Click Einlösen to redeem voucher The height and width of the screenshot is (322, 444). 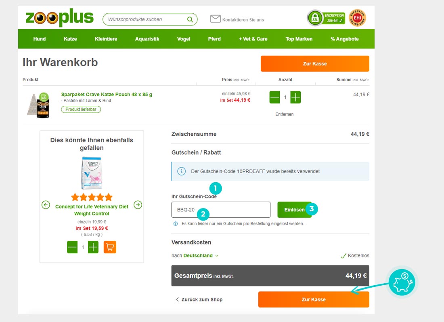[295, 210]
